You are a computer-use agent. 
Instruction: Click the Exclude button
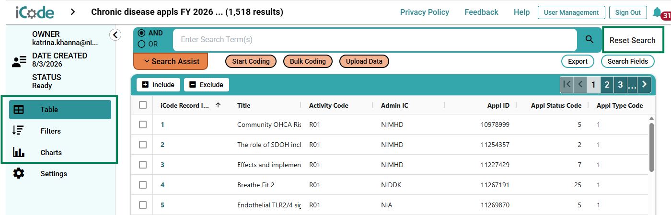[207, 85]
